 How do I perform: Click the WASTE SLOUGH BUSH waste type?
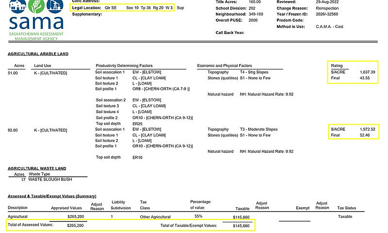[x=50, y=179]
